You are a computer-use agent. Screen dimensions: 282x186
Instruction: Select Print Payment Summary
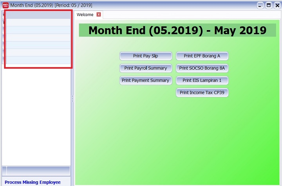pyautogui.click(x=145, y=80)
